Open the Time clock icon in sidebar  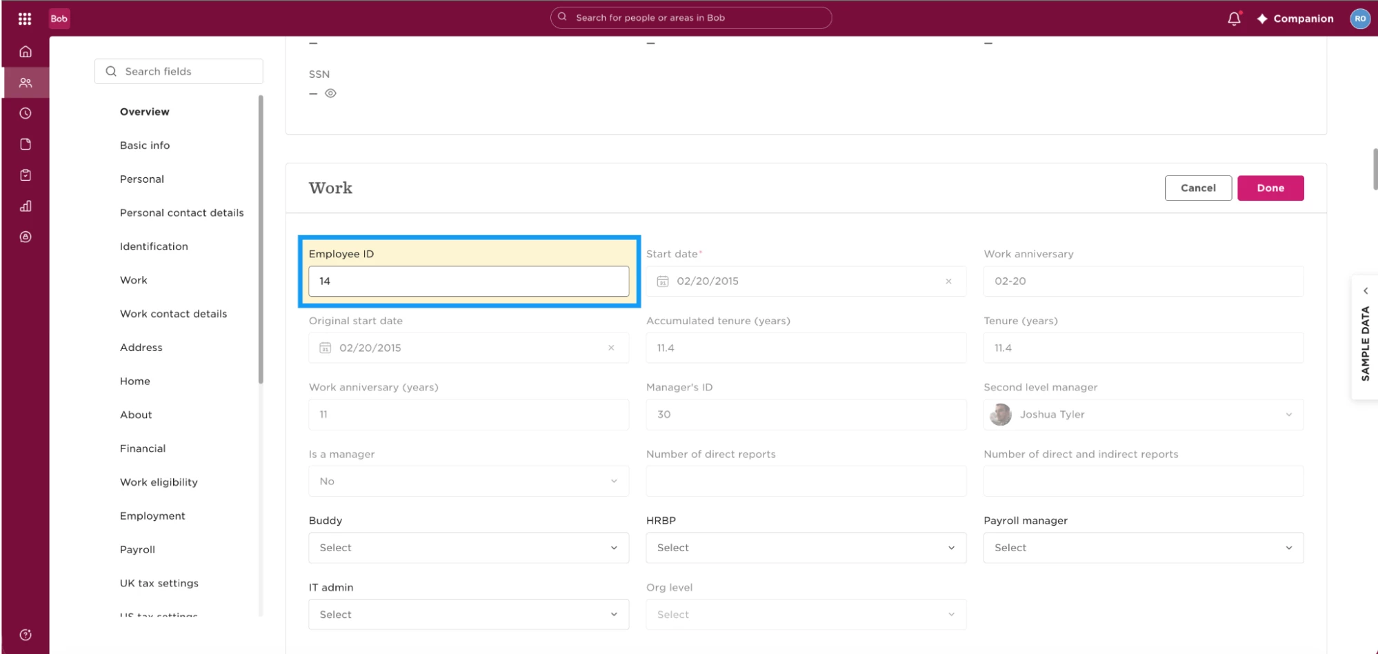26,113
